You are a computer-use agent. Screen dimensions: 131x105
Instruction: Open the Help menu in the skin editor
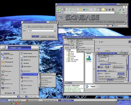91,39
